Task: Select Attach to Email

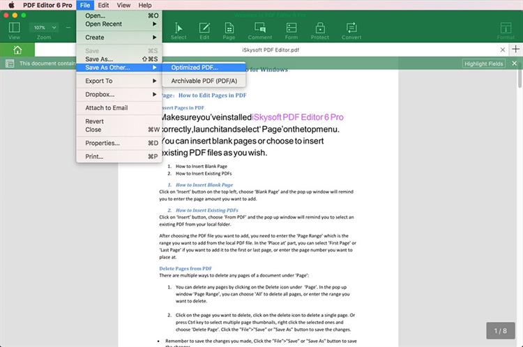Action: [x=119, y=108]
